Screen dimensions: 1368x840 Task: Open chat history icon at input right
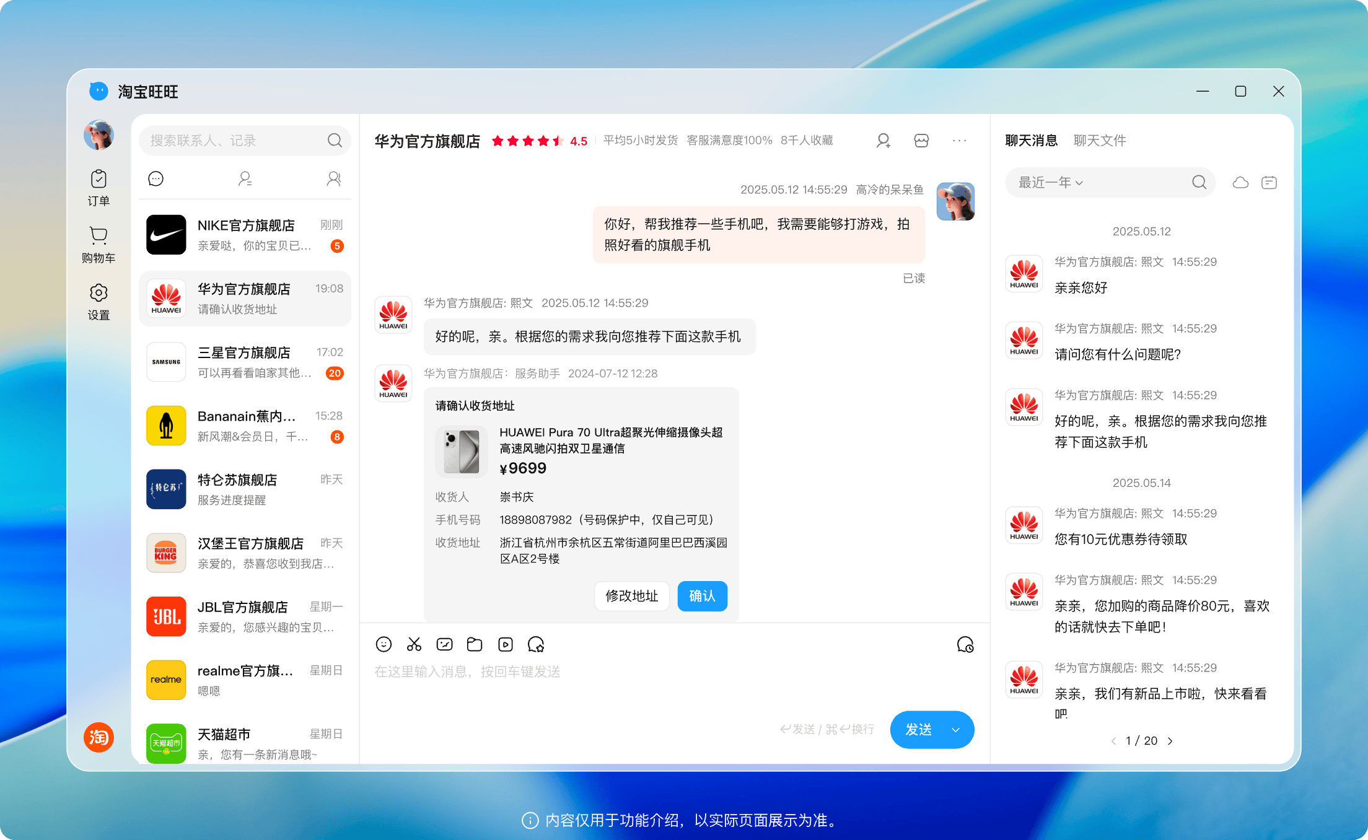[965, 645]
